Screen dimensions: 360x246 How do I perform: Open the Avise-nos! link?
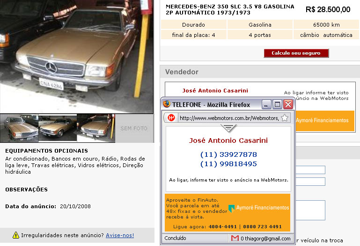(x=120, y=235)
